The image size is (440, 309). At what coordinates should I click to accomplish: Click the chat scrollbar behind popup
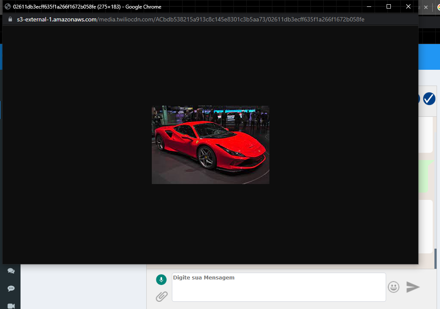[x=435, y=258]
